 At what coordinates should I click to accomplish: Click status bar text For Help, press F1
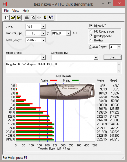(x=15, y=158)
